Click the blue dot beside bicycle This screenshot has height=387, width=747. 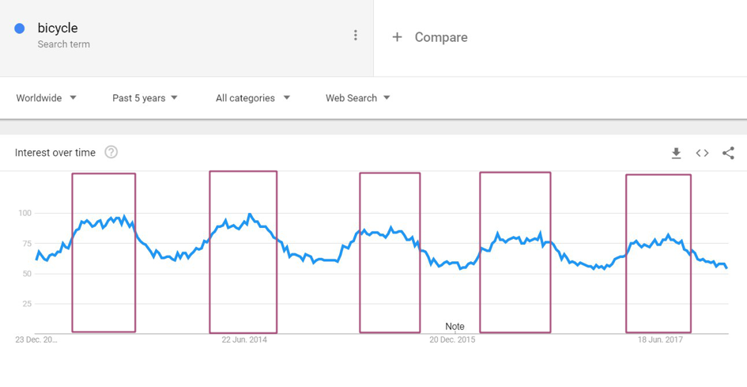(20, 28)
